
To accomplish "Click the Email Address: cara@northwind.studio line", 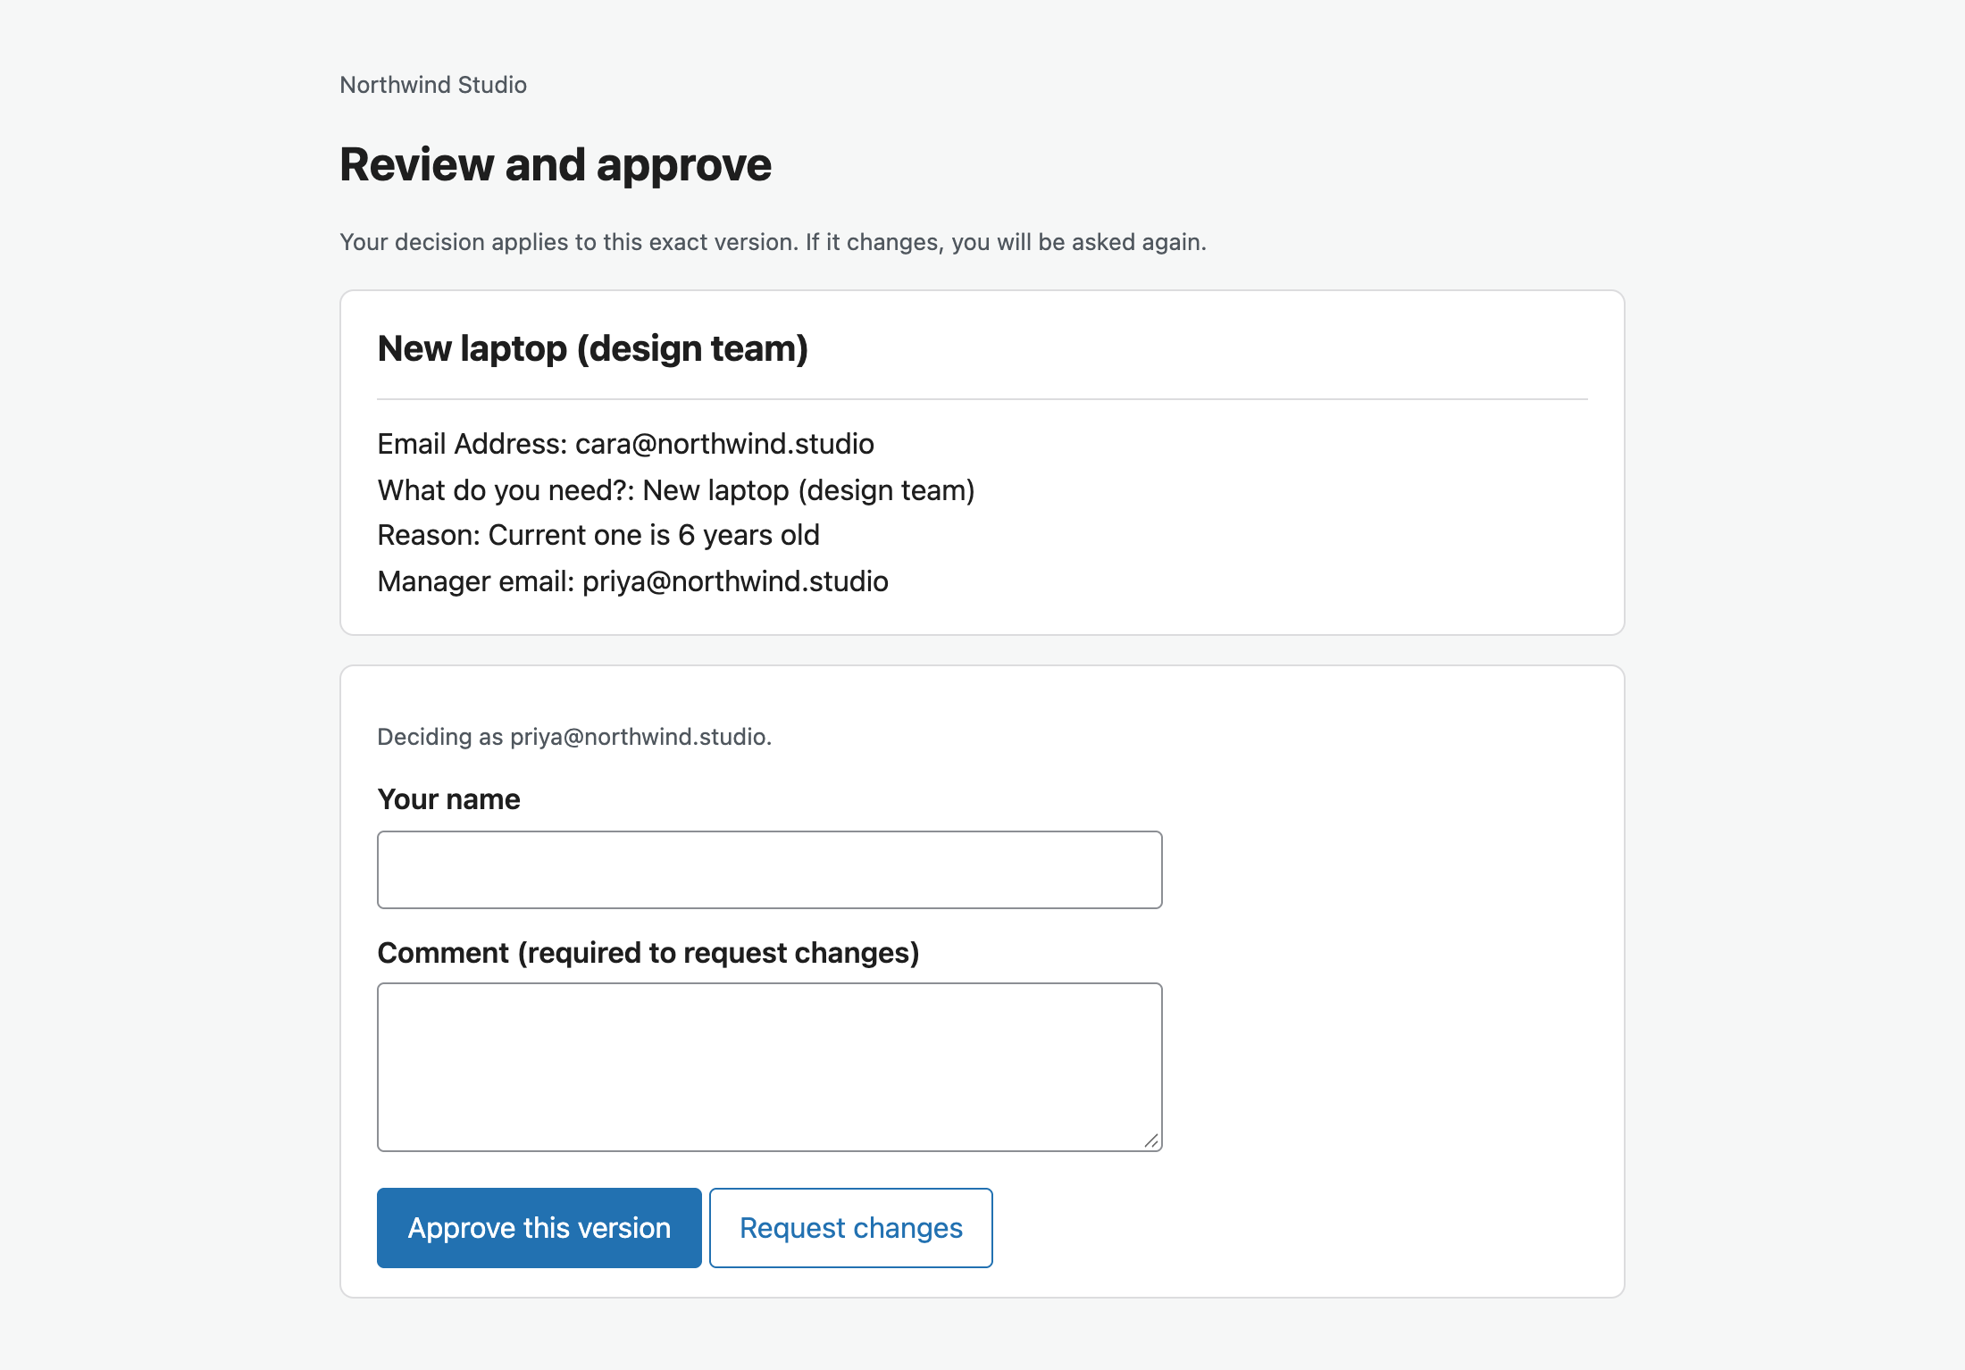I will tap(625, 444).
